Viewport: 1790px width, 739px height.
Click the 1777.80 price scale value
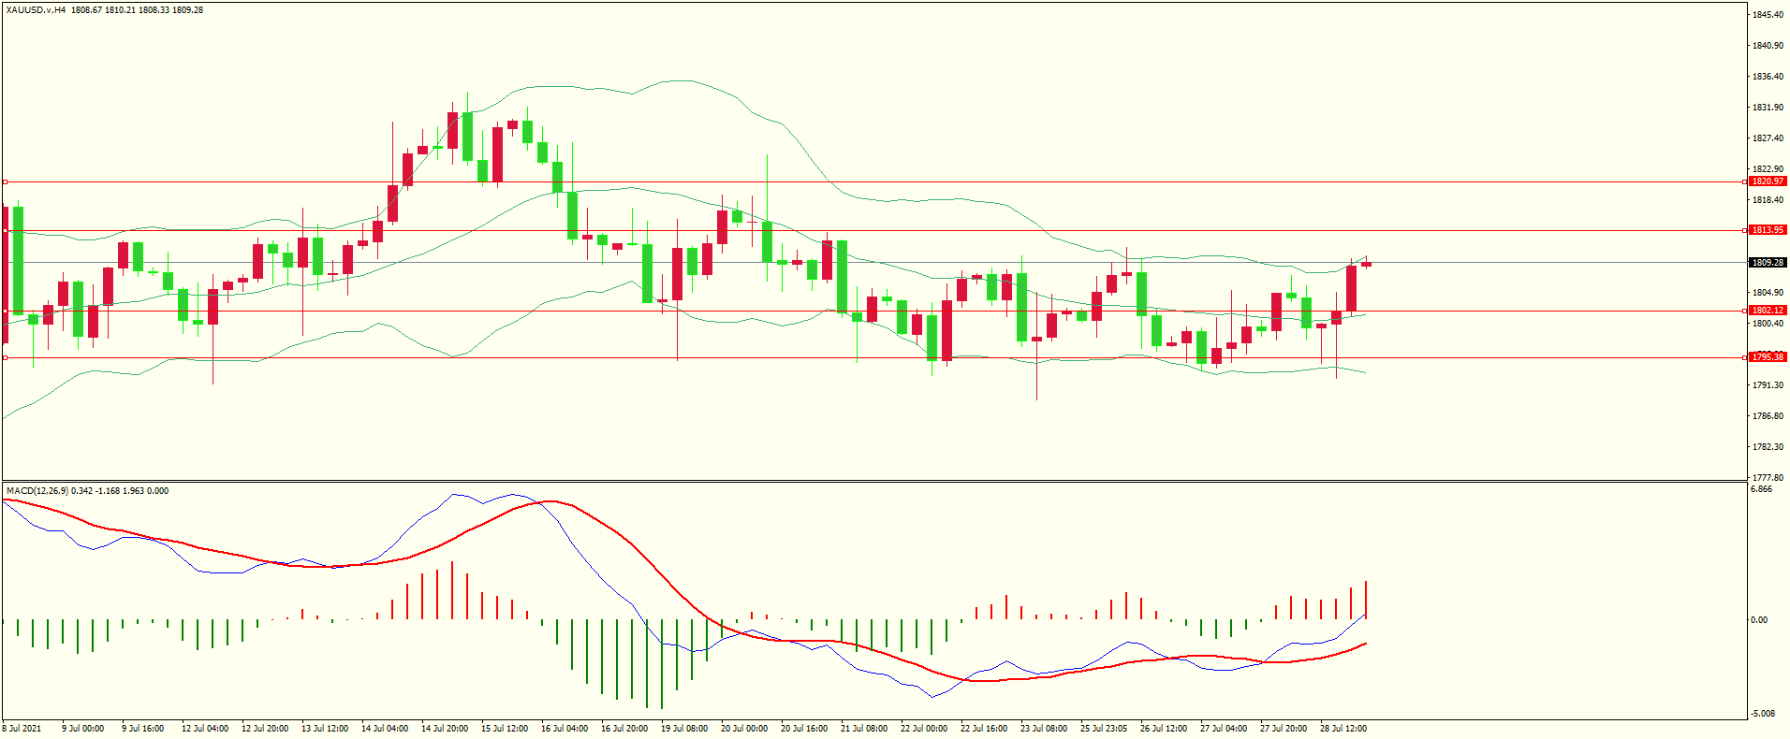[x=1767, y=478]
